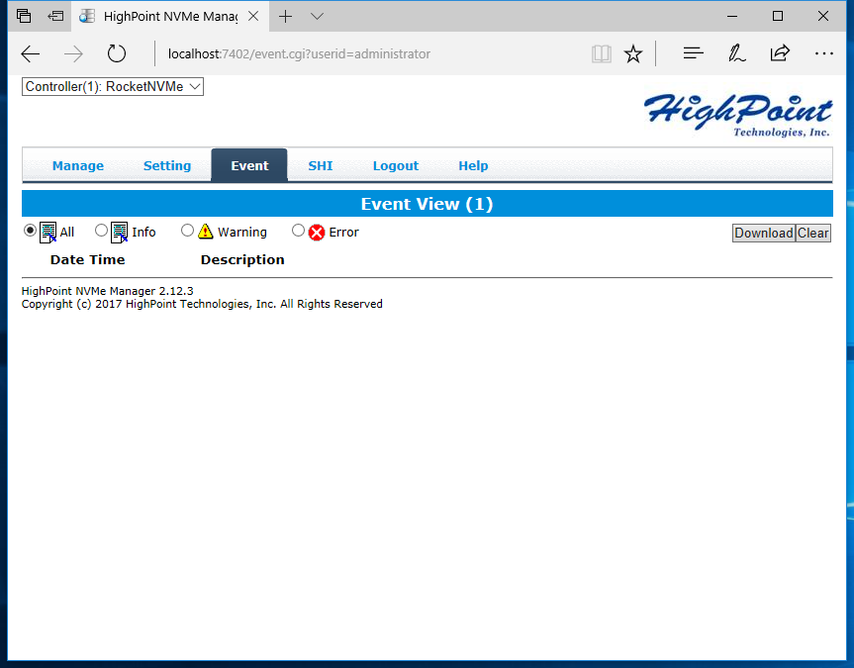
Task: Select the Info filter radio button
Action: click(x=101, y=231)
